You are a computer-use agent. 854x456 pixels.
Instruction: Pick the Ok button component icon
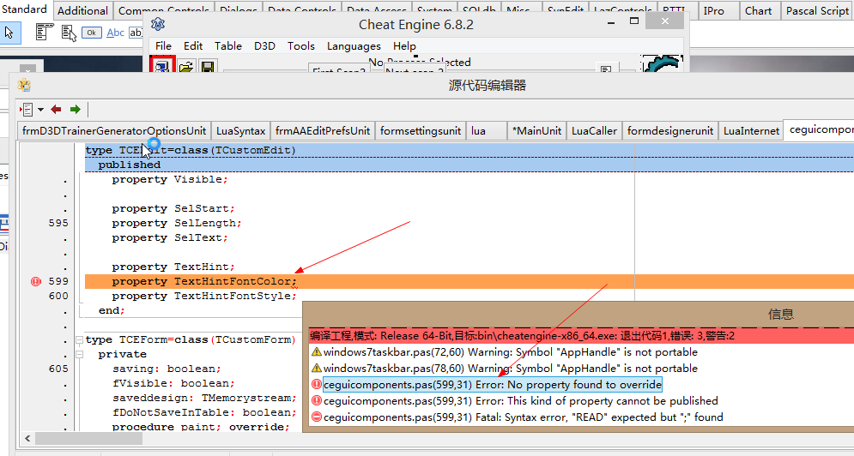91,33
